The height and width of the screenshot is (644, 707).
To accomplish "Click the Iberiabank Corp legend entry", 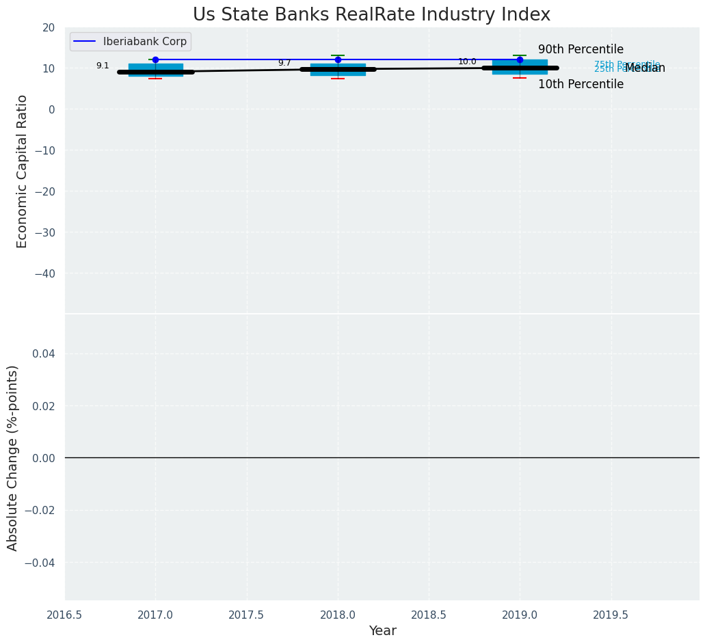I will pos(144,42).
